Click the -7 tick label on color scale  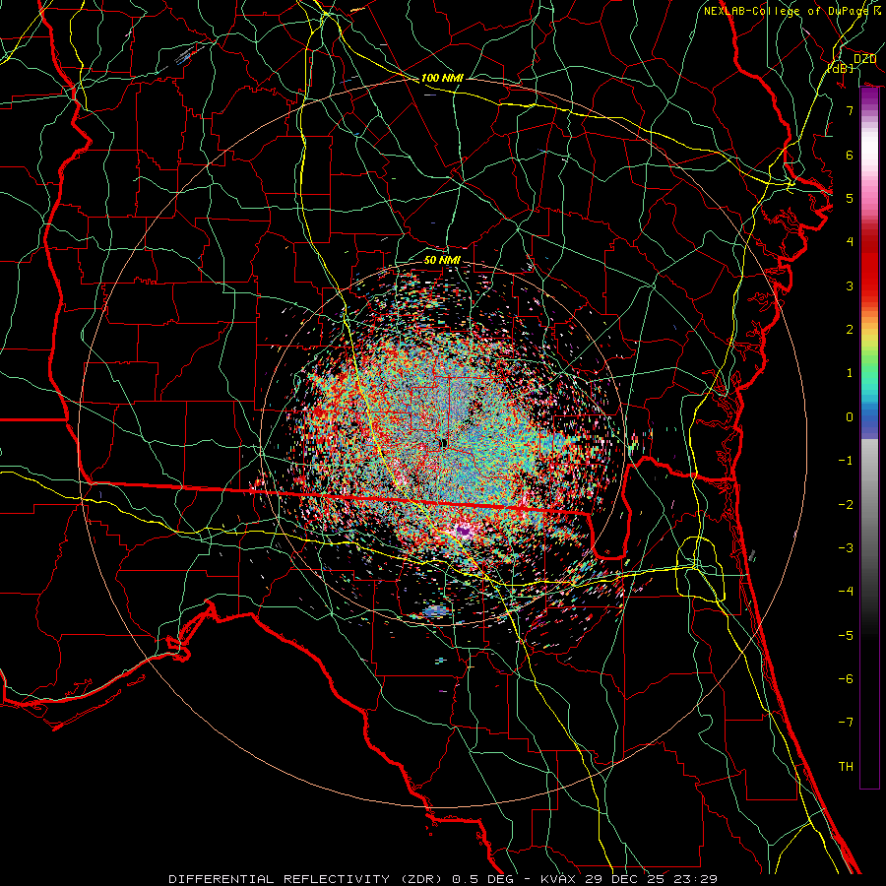(846, 723)
